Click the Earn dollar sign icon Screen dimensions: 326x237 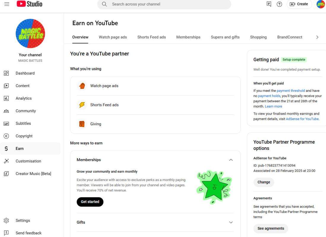(6, 148)
